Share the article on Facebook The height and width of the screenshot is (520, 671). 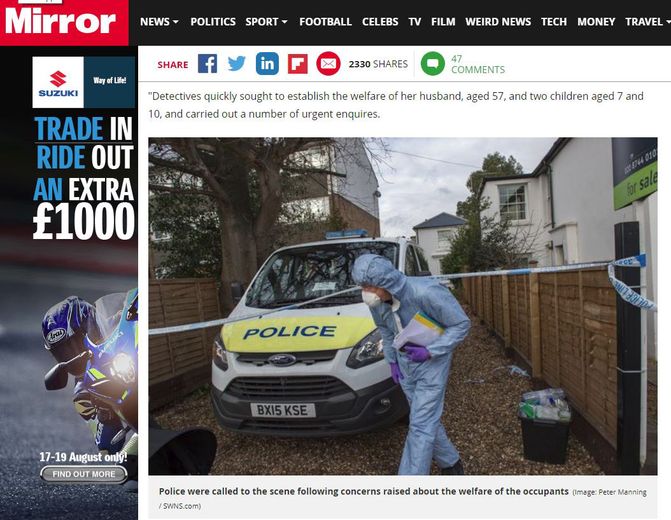(208, 64)
